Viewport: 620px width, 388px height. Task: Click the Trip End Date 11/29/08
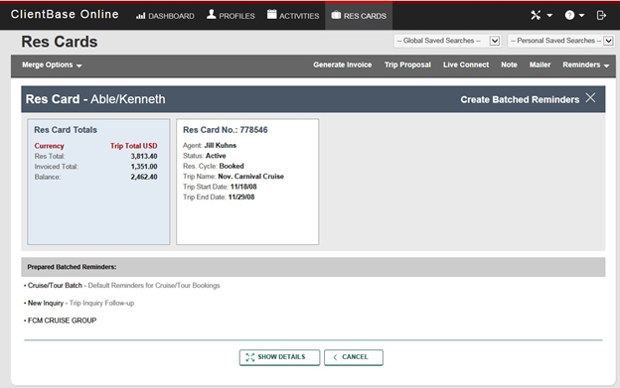[241, 196]
